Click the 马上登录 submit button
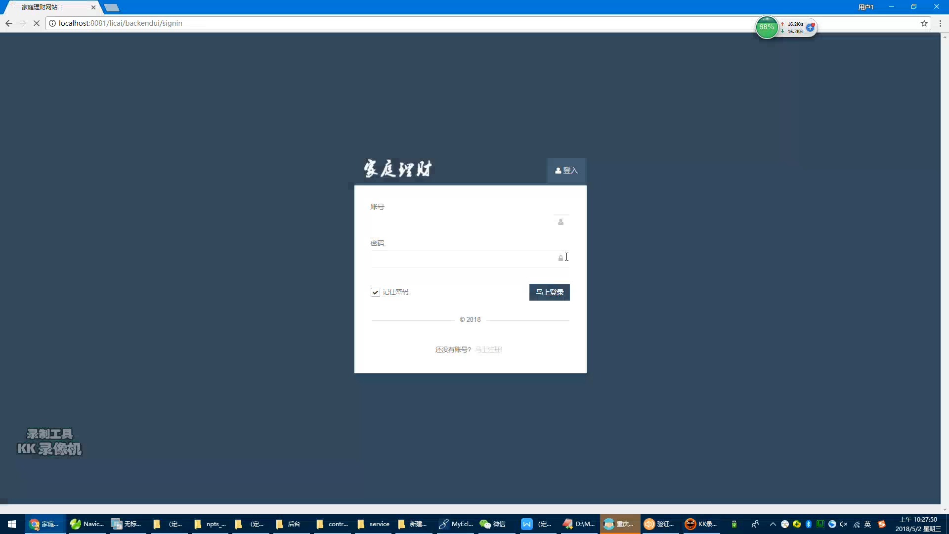 click(550, 291)
